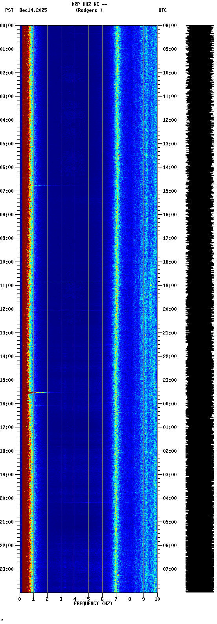Click the 'PST' timezone label
Image resolution: width=217 pixels, height=624 pixels.
9,10
